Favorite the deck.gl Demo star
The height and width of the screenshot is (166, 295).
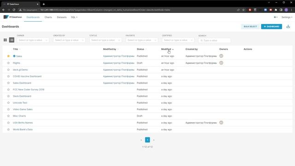tap(8, 70)
